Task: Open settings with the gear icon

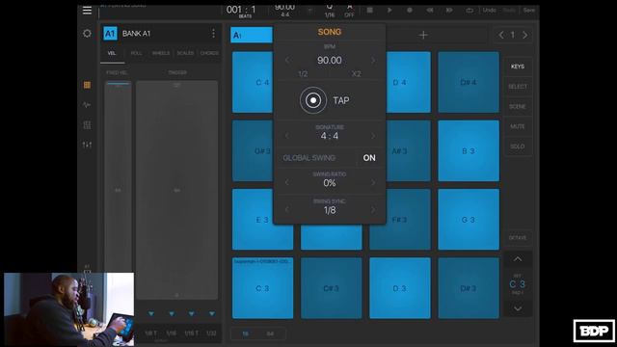Action: point(87,34)
